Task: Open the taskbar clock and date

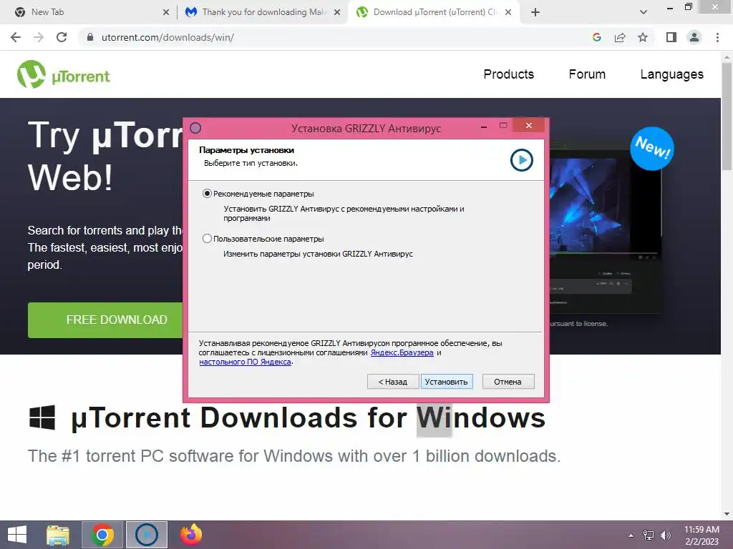Action: pyautogui.click(x=702, y=535)
